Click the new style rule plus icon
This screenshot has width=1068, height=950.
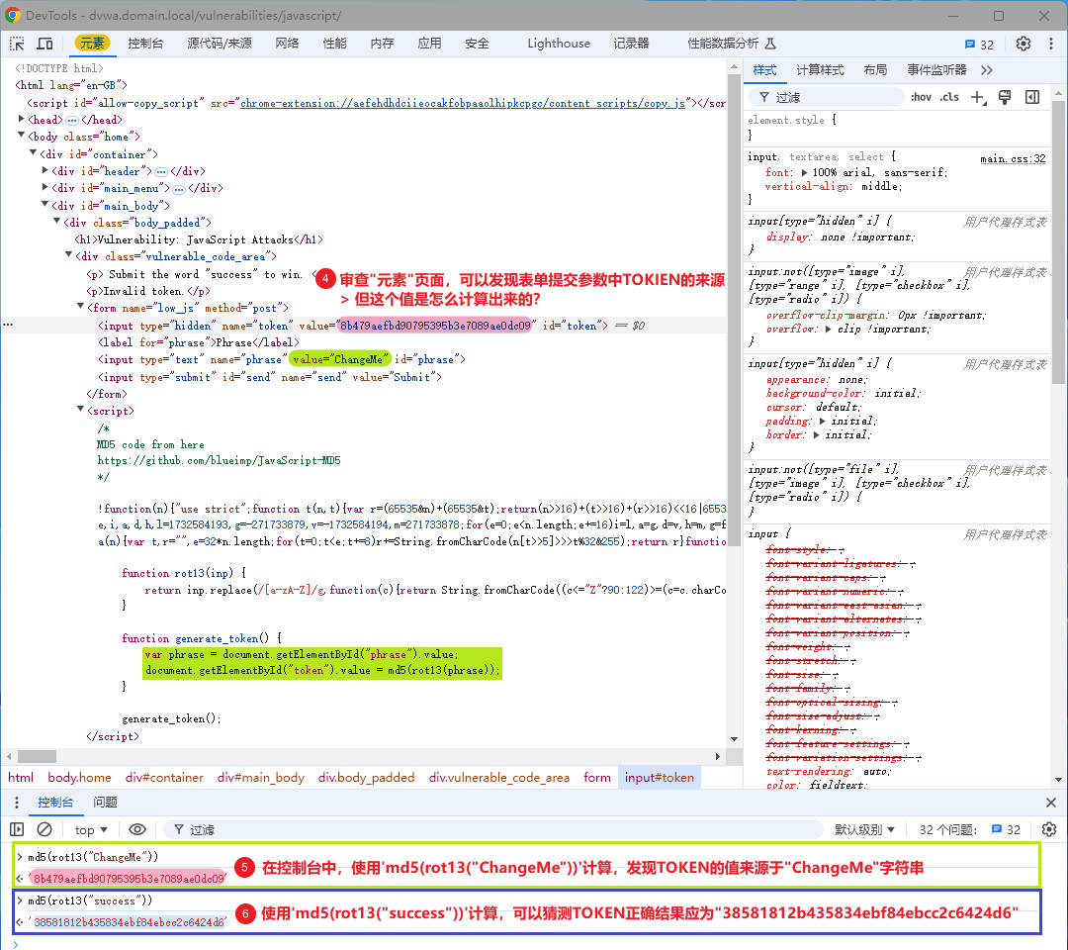pyautogui.click(x=978, y=97)
